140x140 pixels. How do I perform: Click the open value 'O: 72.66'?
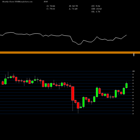(51, 6)
